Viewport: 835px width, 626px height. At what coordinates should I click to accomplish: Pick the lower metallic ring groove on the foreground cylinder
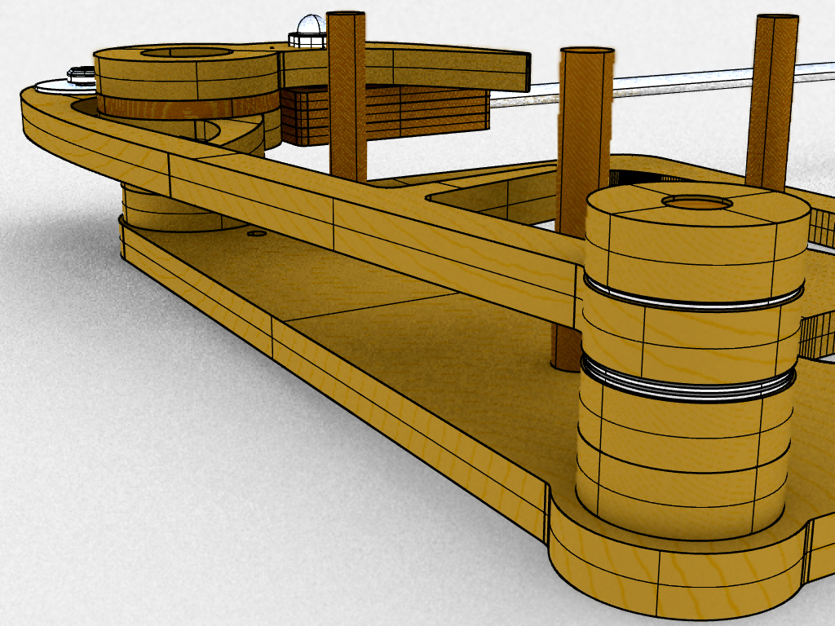[688, 381]
